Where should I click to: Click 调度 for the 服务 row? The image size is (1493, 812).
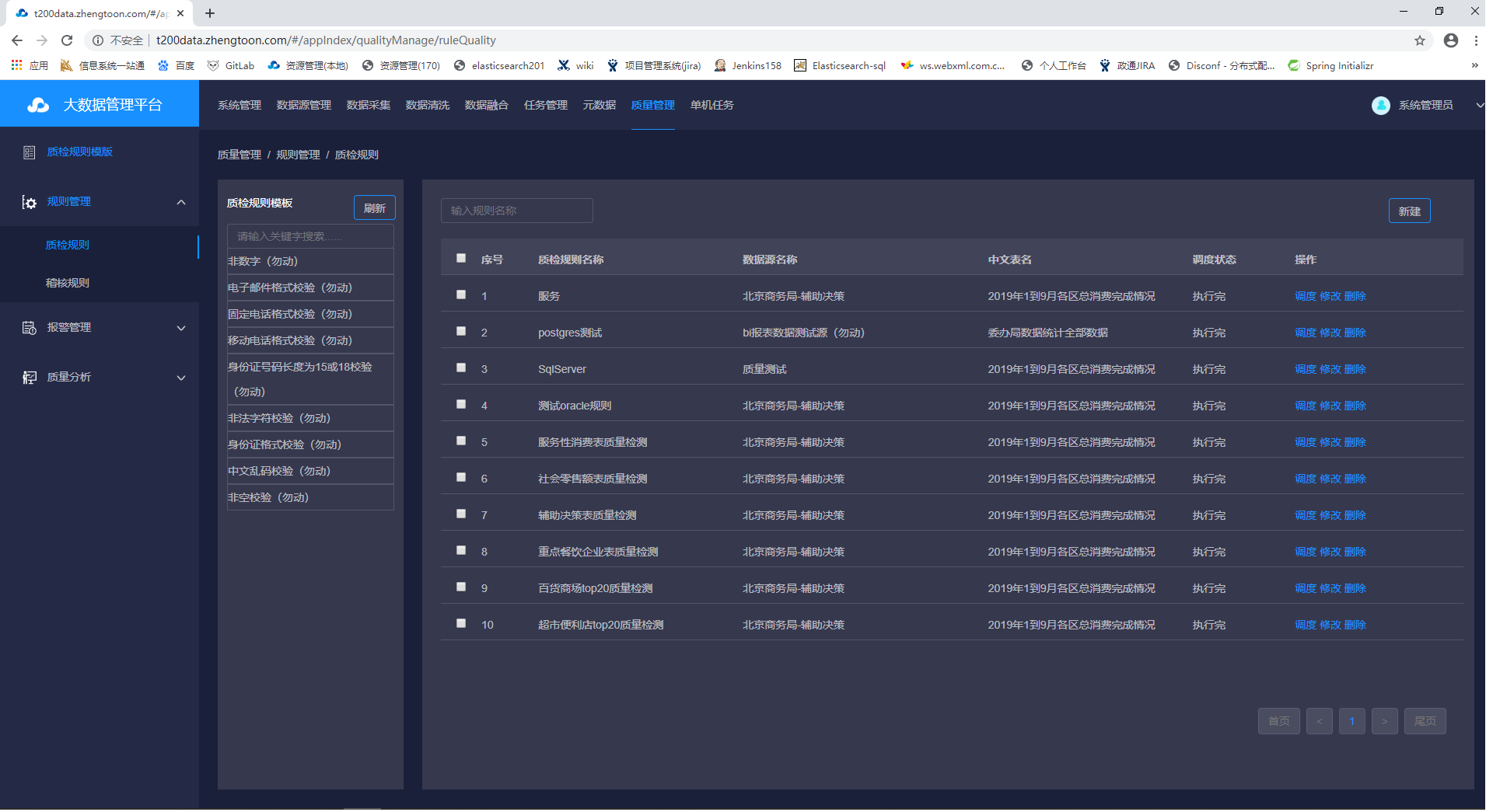point(1306,296)
